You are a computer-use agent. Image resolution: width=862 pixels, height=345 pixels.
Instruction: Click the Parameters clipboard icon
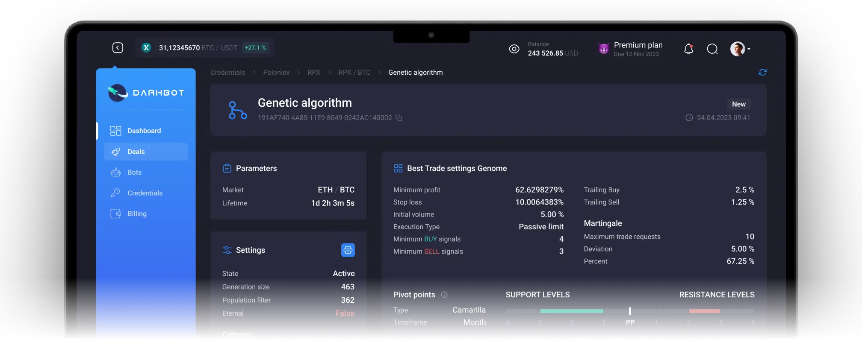[227, 169]
